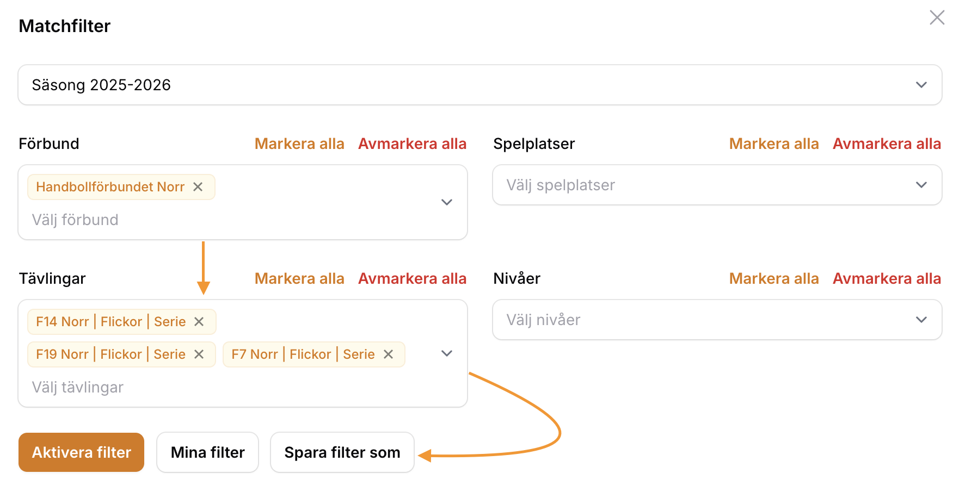Expand the Tävlingar dropdown chevron
Screen dimensions: 959x486
click(x=447, y=353)
